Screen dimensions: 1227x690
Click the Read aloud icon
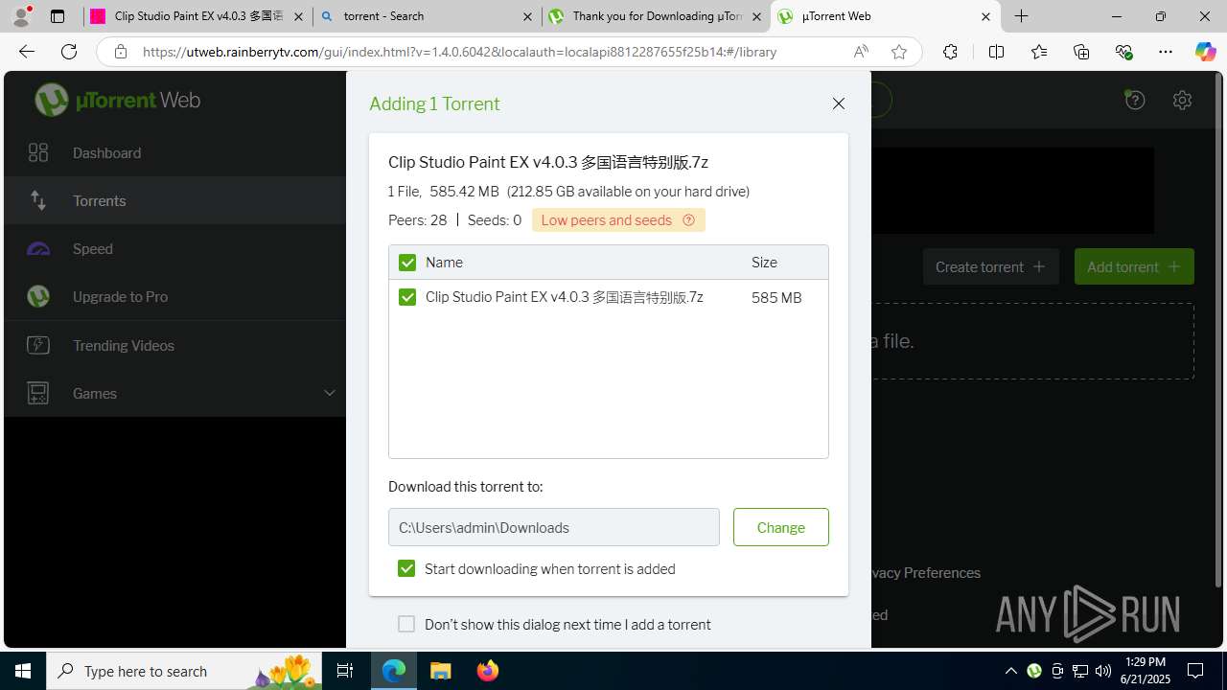(861, 52)
